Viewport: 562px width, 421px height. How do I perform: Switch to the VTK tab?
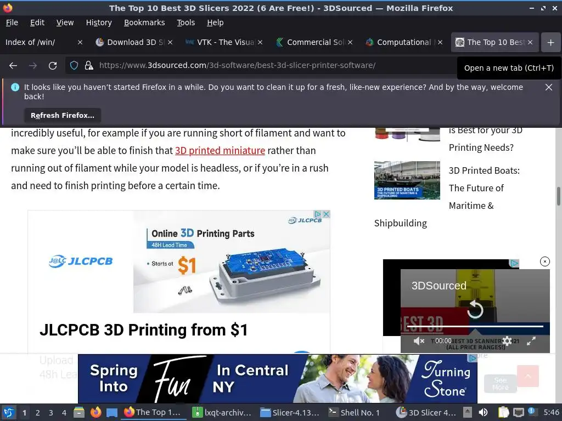(220, 42)
